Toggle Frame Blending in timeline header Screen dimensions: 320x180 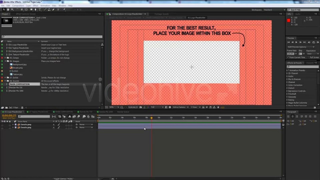pos(74,116)
